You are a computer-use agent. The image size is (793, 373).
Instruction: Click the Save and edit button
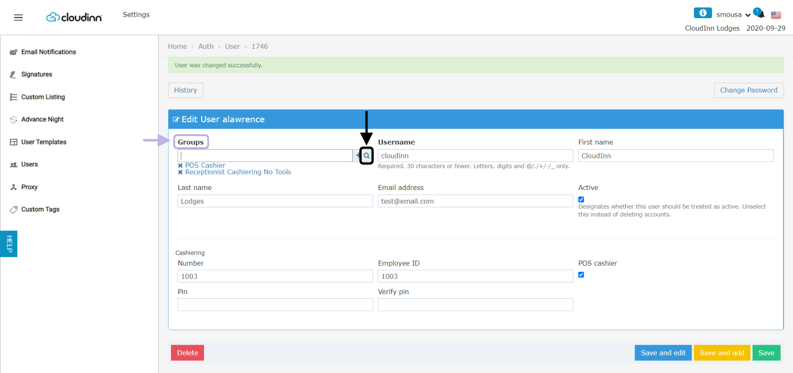663,353
